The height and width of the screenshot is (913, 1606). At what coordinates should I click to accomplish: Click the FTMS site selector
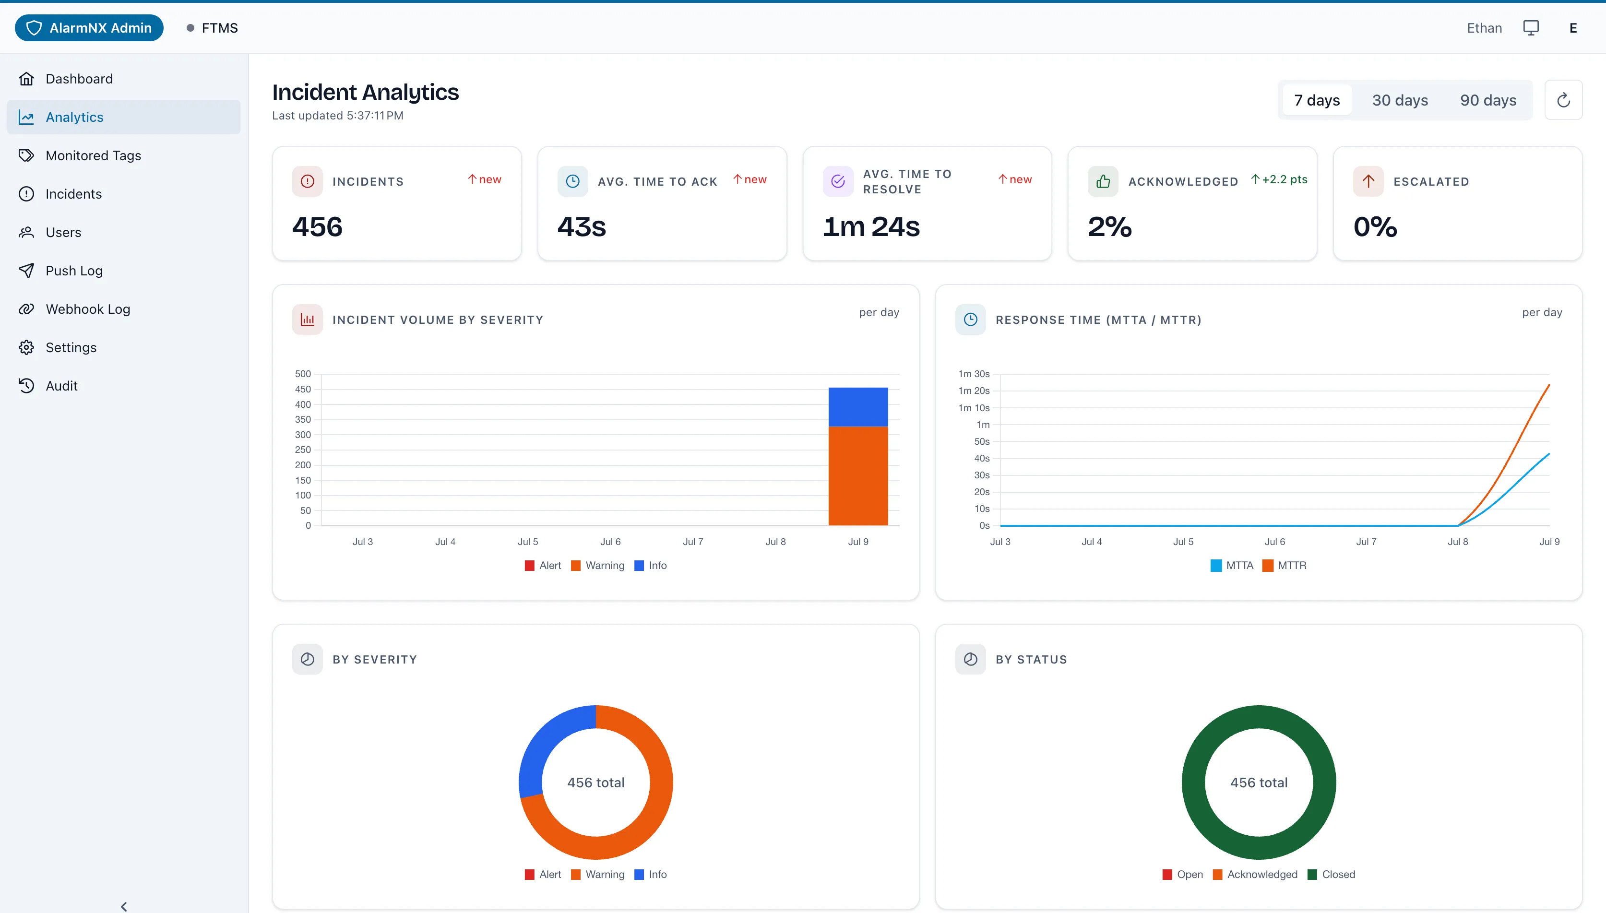[x=213, y=28]
